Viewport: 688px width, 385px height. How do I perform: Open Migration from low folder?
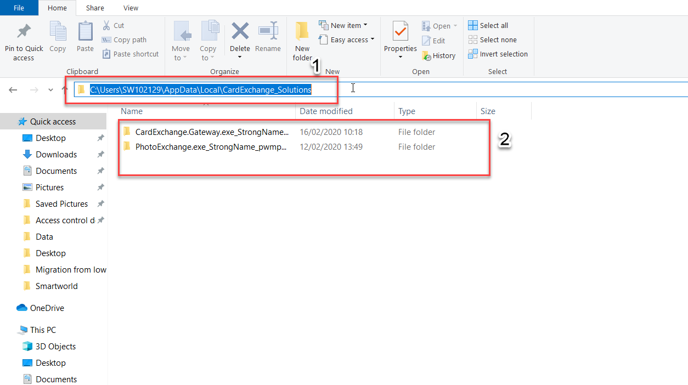point(71,269)
